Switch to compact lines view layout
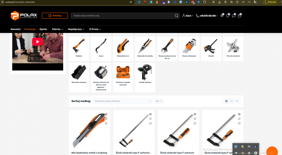 (237, 101)
